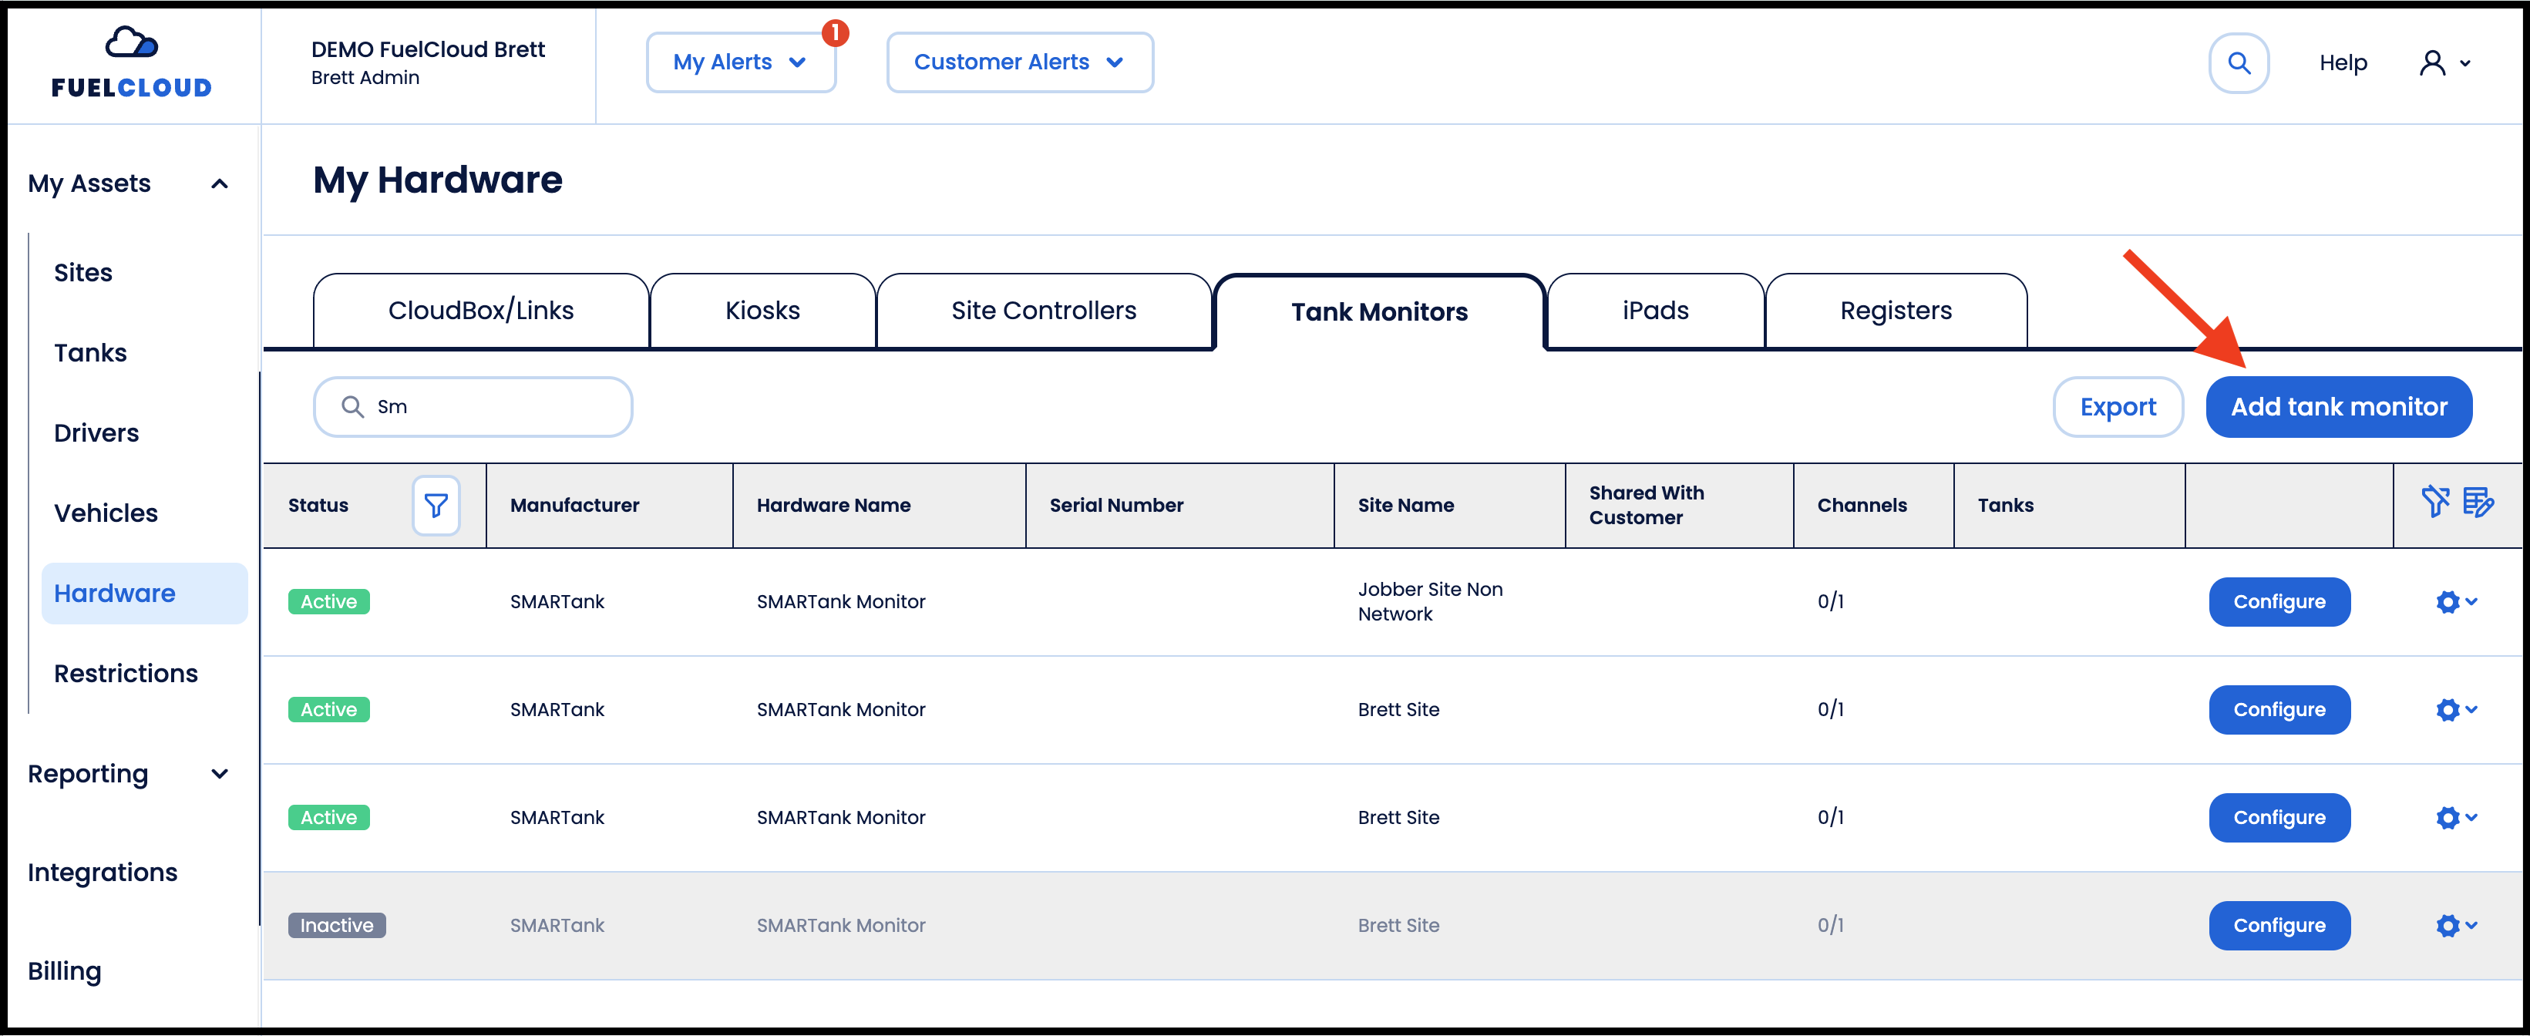Go to Drivers in the sidebar
This screenshot has width=2530, height=1036.
tap(96, 433)
